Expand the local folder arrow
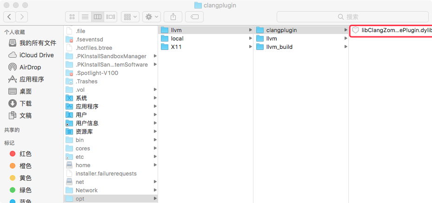The width and height of the screenshot is (432, 203). pos(251,38)
